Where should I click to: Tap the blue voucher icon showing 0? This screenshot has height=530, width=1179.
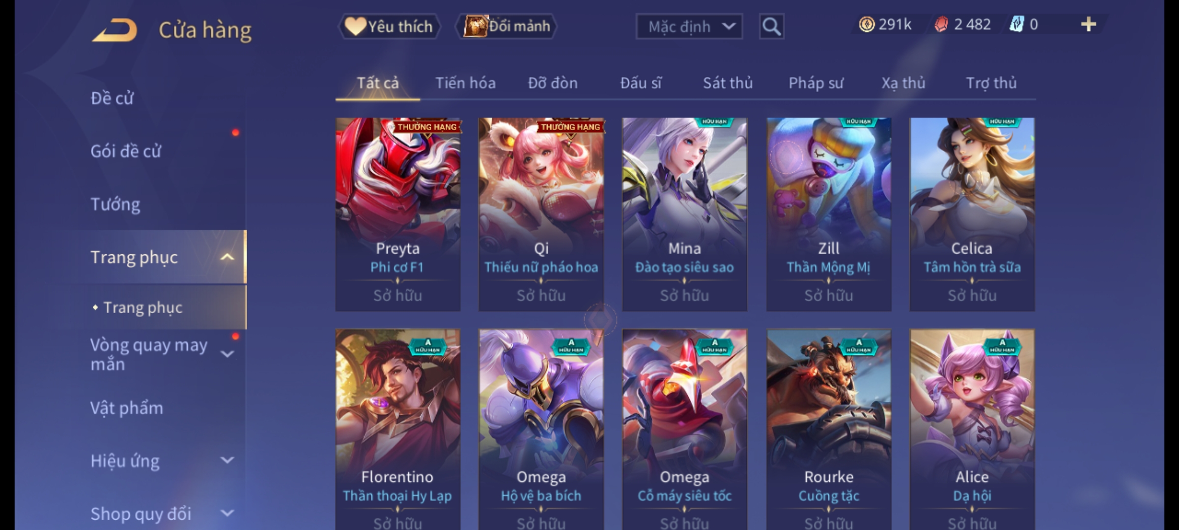1016,25
